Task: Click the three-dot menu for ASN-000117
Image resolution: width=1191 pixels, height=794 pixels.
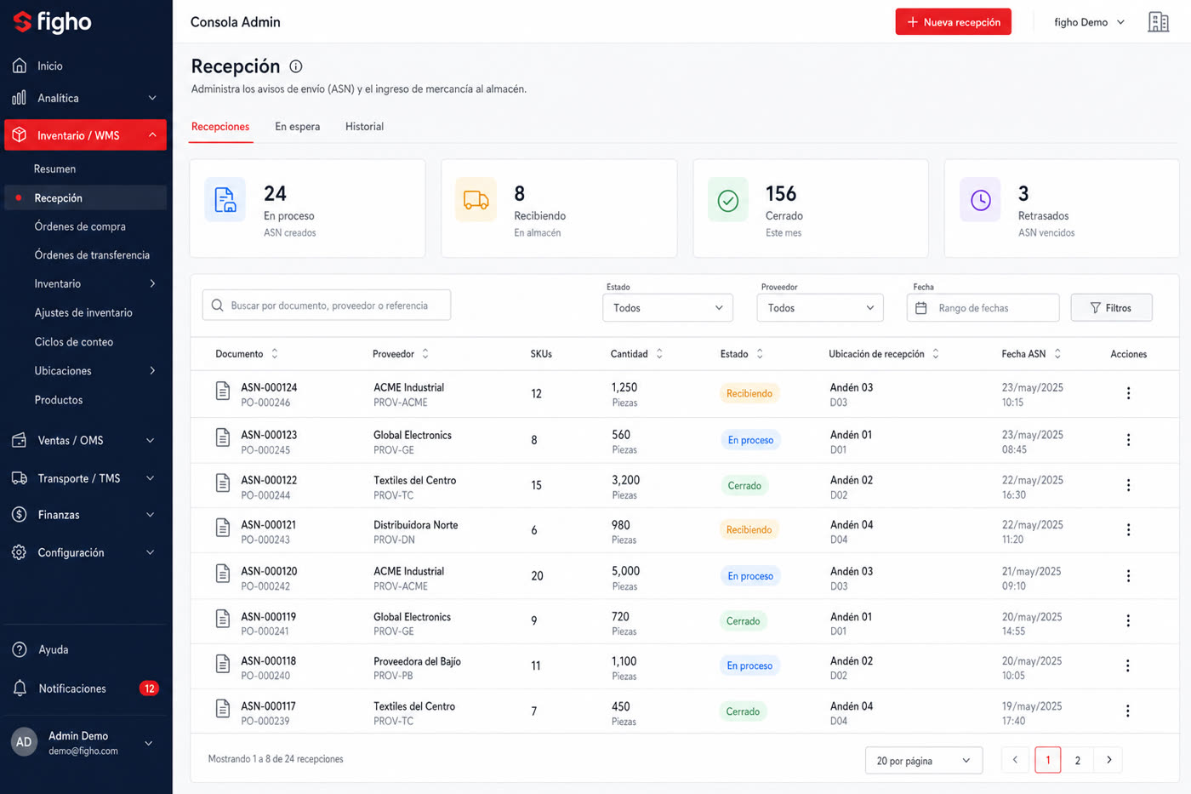Action: (1128, 711)
